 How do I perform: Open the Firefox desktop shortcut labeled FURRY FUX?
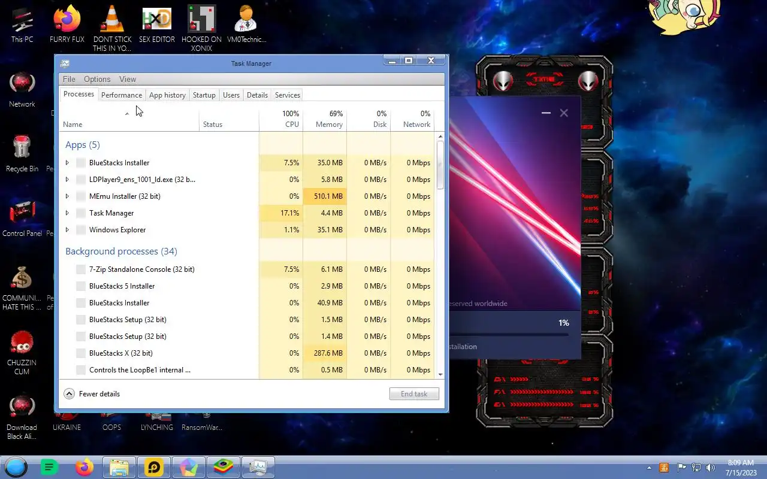pyautogui.click(x=67, y=24)
